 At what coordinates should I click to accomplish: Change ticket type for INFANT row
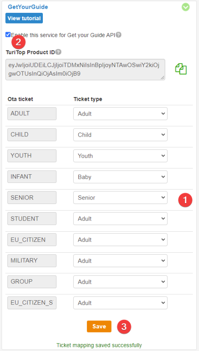click(120, 177)
